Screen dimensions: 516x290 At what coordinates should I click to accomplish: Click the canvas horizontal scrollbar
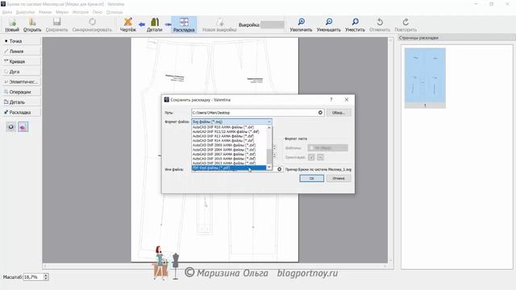tap(215, 267)
